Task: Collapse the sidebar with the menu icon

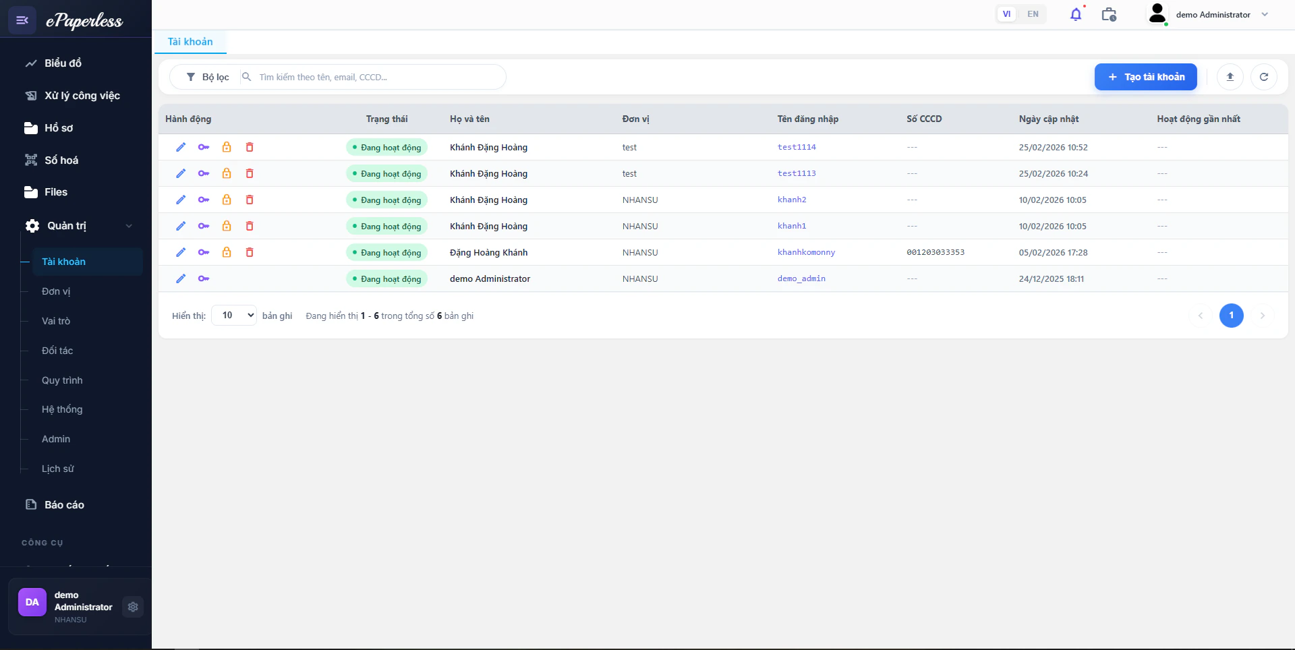Action: (x=22, y=20)
